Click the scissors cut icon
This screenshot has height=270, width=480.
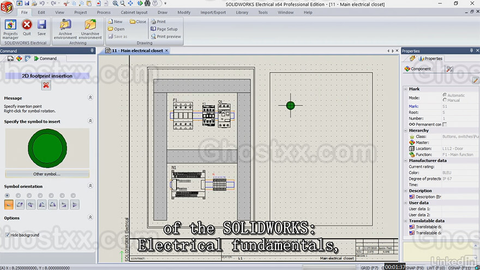[66, 3]
